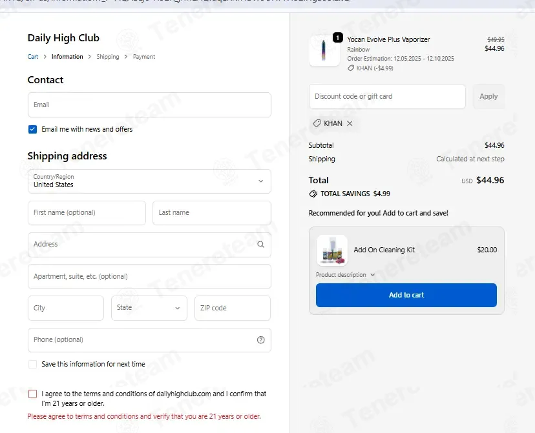Click the phone field help question icon
This screenshot has width=535, height=433.
pyautogui.click(x=260, y=340)
